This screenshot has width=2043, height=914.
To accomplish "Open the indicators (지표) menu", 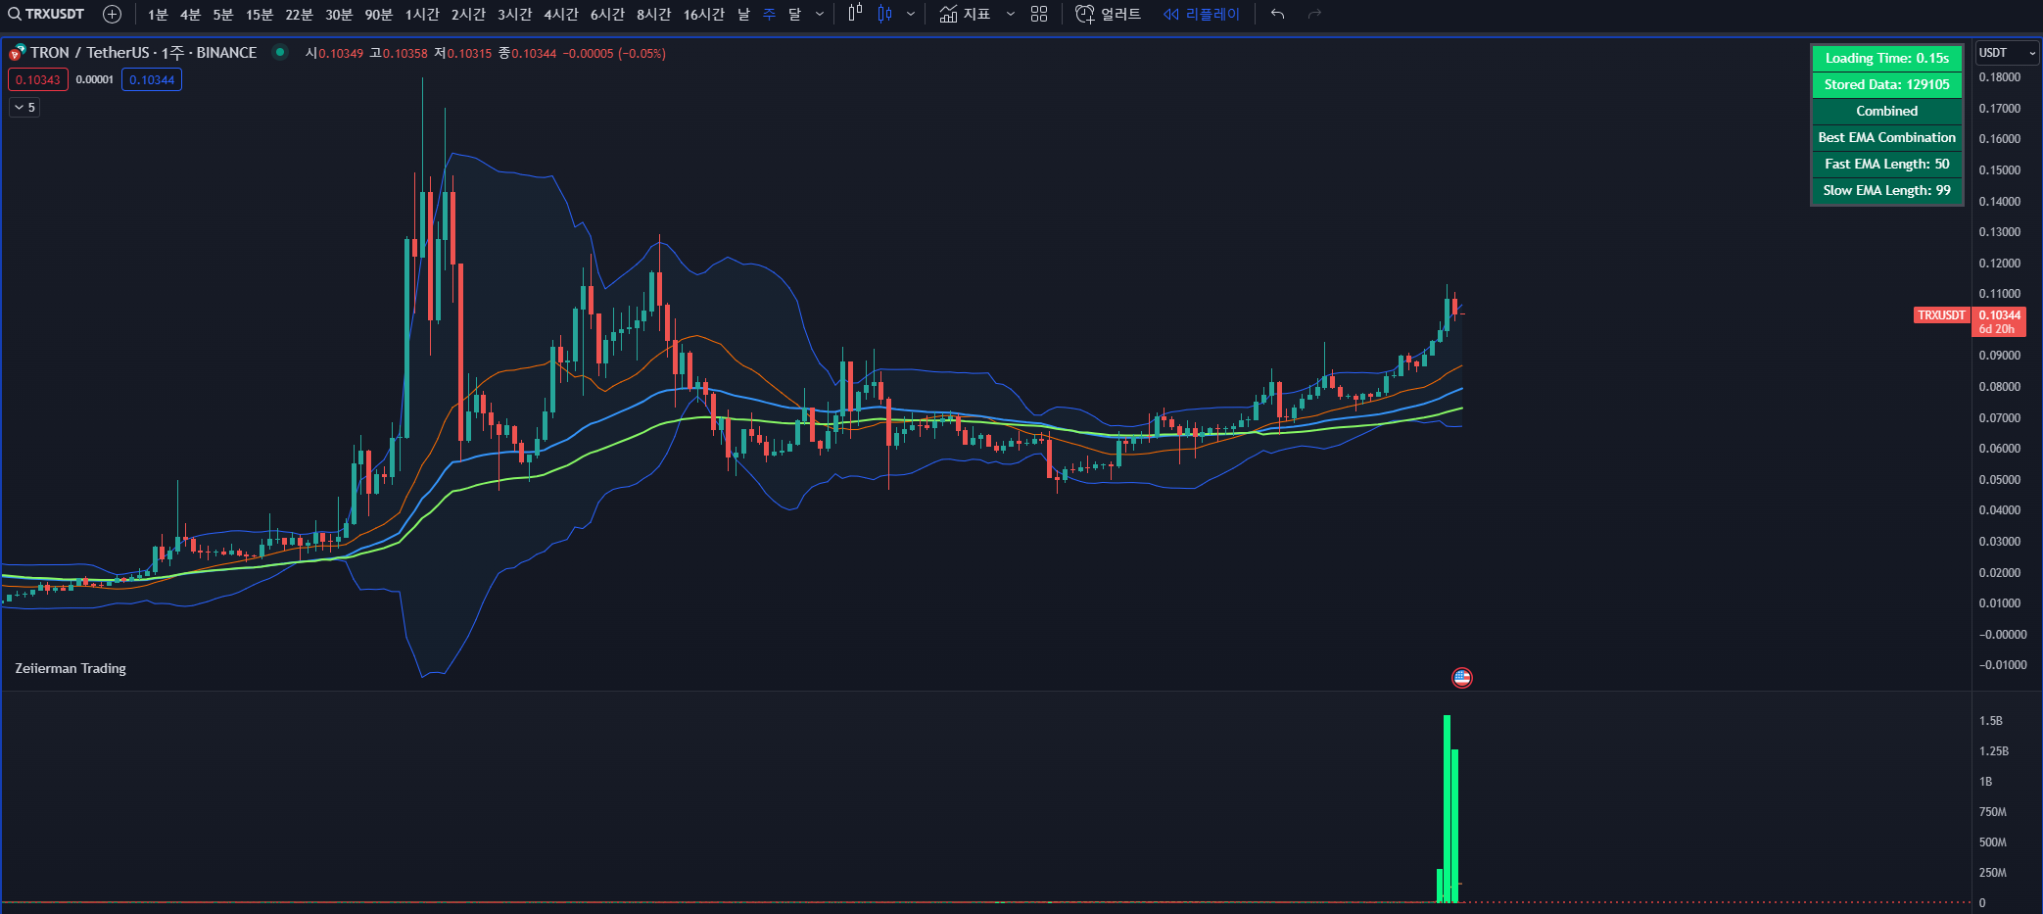I will pyautogui.click(x=965, y=14).
